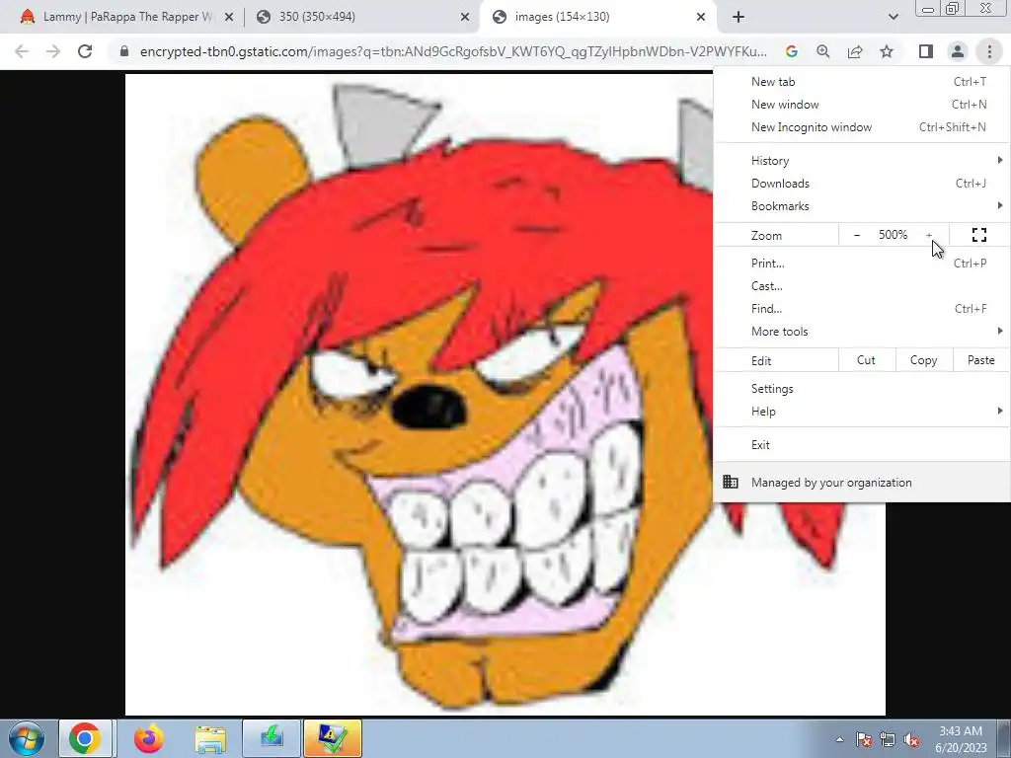Select Cast... from the menu

coord(861,285)
